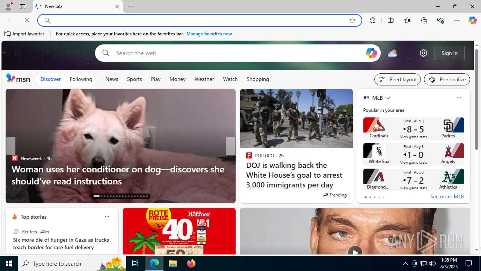Image resolution: width=481 pixels, height=271 pixels.
Task: Open the Weather section
Action: click(204, 79)
